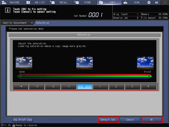169x127 pixels.
Task: Click Cancel to discard setting
Action: point(130,120)
